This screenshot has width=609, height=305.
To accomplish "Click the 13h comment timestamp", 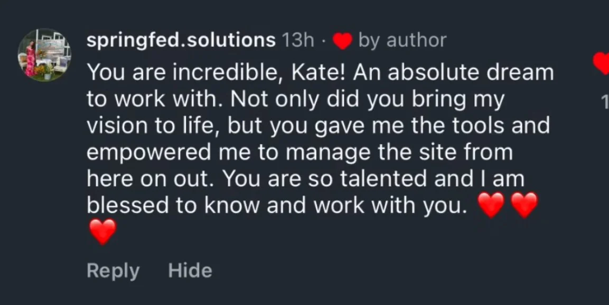I will 298,41.
